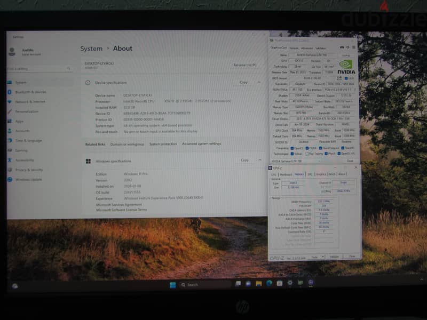This screenshot has height=320, width=427.
Task: Open System protection link
Action: [163, 144]
